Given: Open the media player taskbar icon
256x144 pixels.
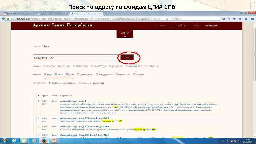Looking at the screenshot, I should click(34, 141).
